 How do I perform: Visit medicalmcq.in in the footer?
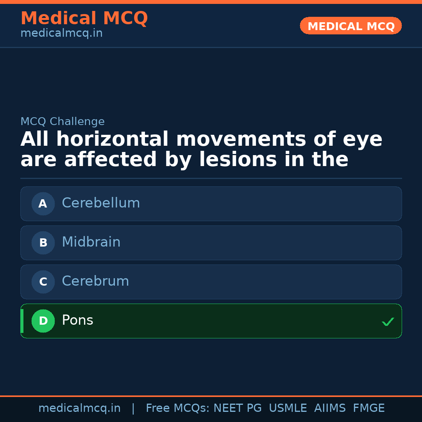click(80, 408)
